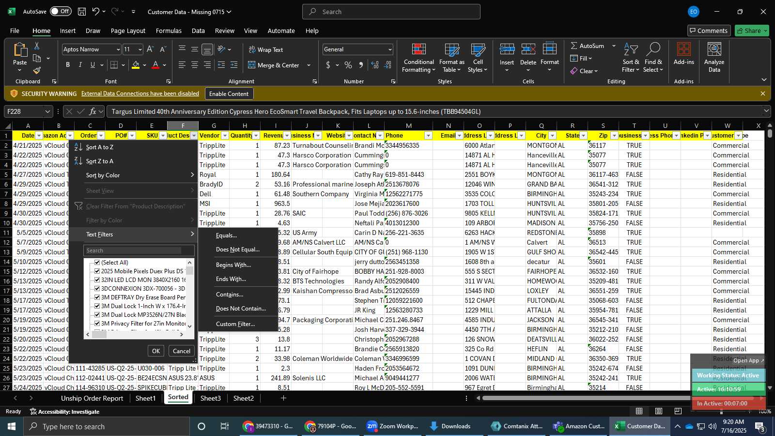Toggle the AutoSave switch

(x=61, y=11)
